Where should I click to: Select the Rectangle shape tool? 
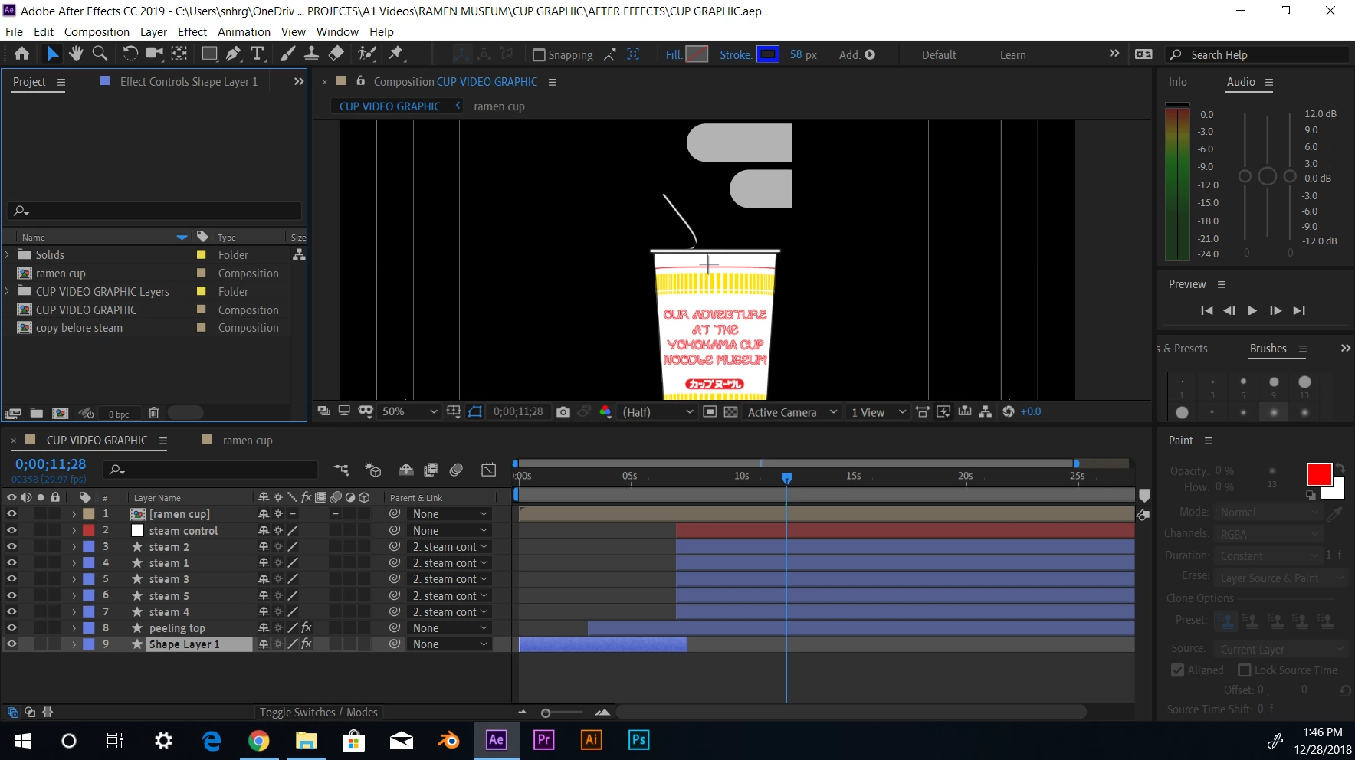pyautogui.click(x=208, y=54)
